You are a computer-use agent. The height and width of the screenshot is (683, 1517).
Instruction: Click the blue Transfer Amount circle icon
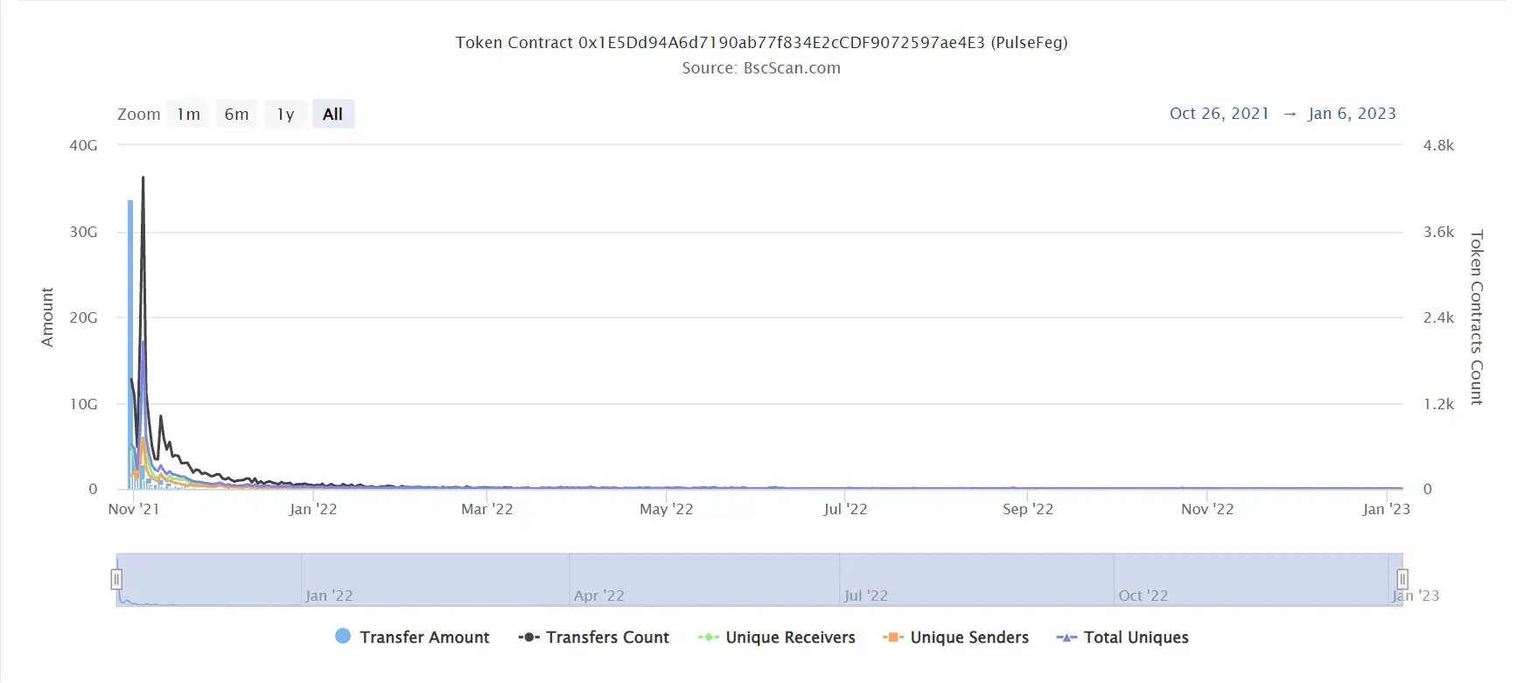coord(343,636)
